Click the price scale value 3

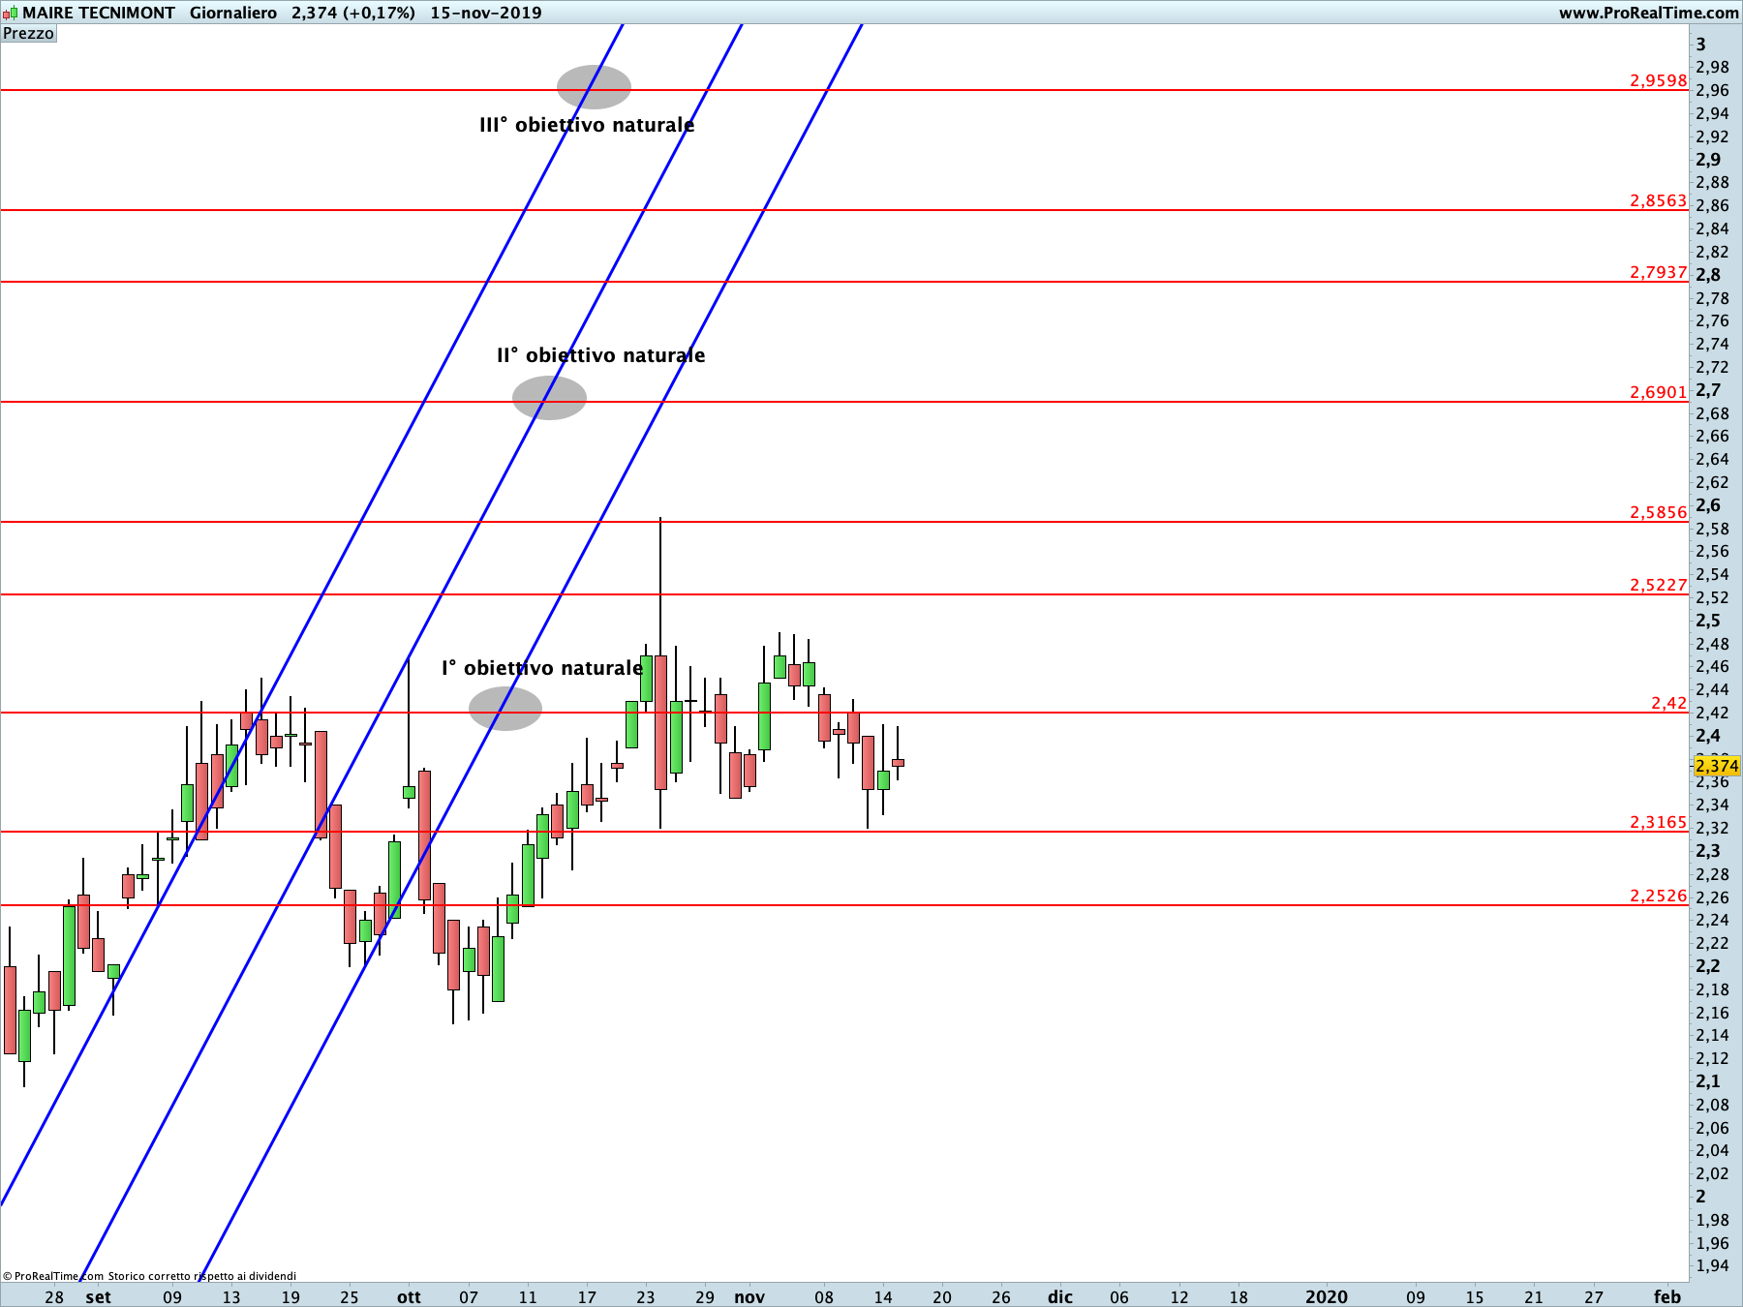(1701, 45)
